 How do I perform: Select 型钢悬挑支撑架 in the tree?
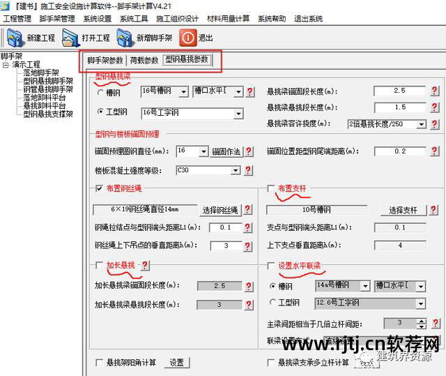48,114
